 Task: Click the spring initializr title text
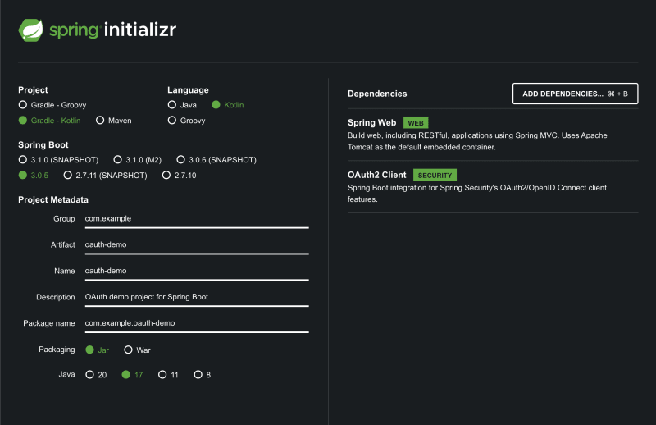(x=112, y=30)
